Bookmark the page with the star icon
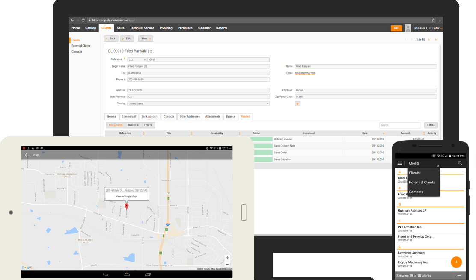Screen dimensions: 476x280 pos(433,20)
